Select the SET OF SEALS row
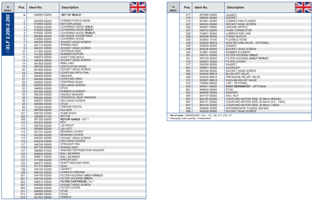 (71, 15)
